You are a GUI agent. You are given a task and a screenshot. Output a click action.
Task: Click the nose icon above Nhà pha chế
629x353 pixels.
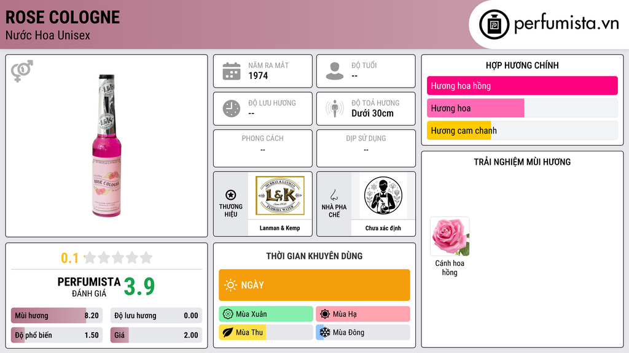[x=334, y=195]
